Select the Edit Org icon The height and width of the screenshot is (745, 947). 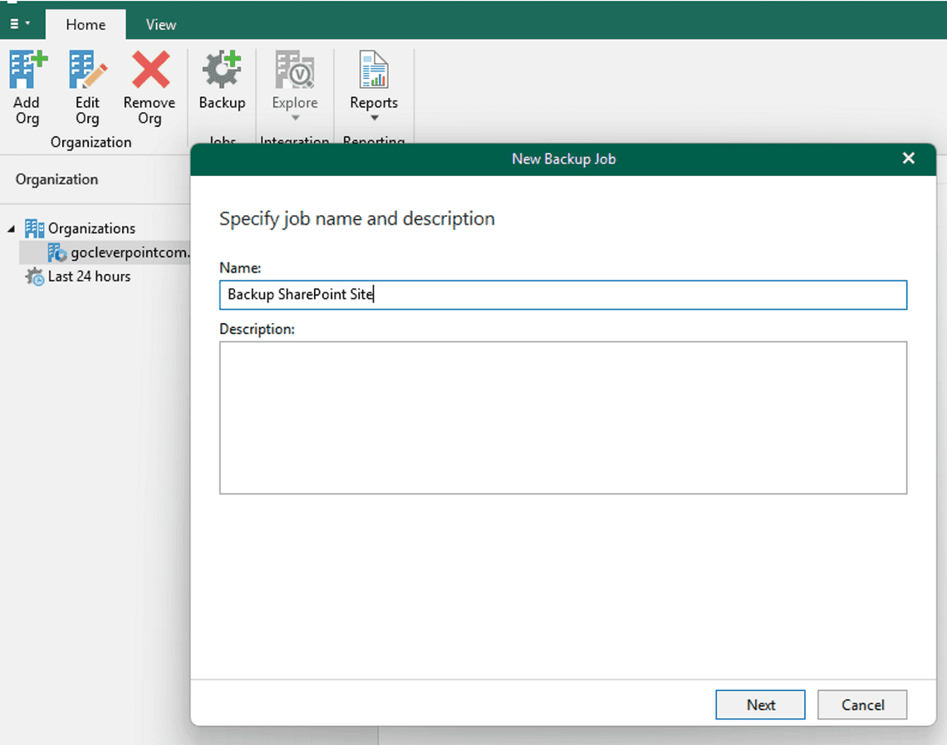click(x=86, y=71)
